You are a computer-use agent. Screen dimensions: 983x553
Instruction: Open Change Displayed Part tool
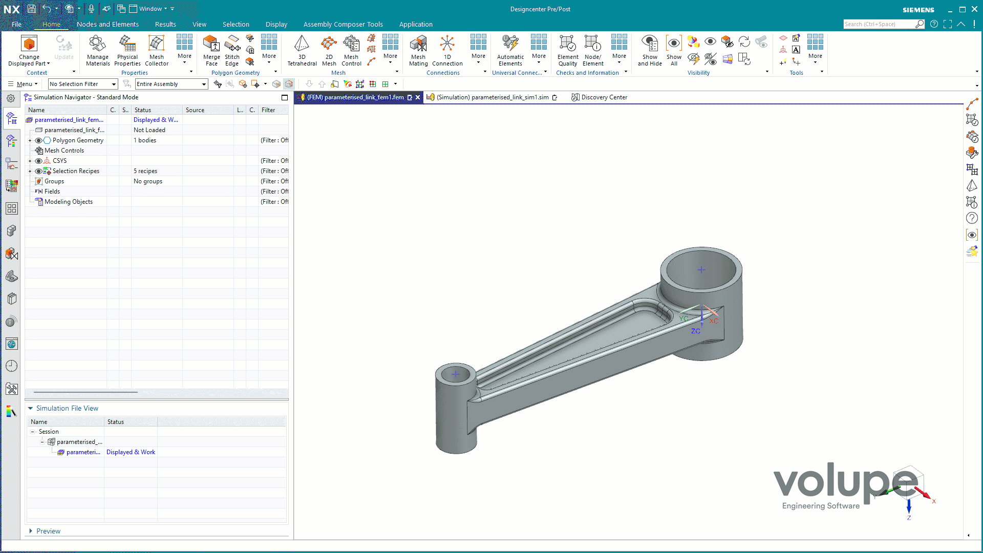point(29,50)
